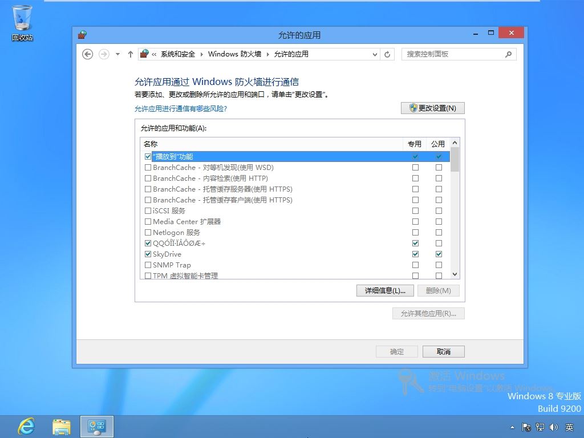
Task: Launch Internet Explorer from taskbar
Action: [26, 427]
